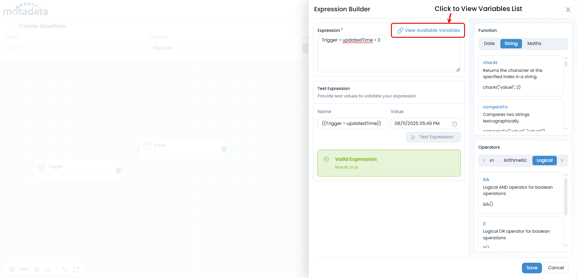The image size is (577, 278).
Task: Click the play icon on Test Expression
Action: coord(413,137)
